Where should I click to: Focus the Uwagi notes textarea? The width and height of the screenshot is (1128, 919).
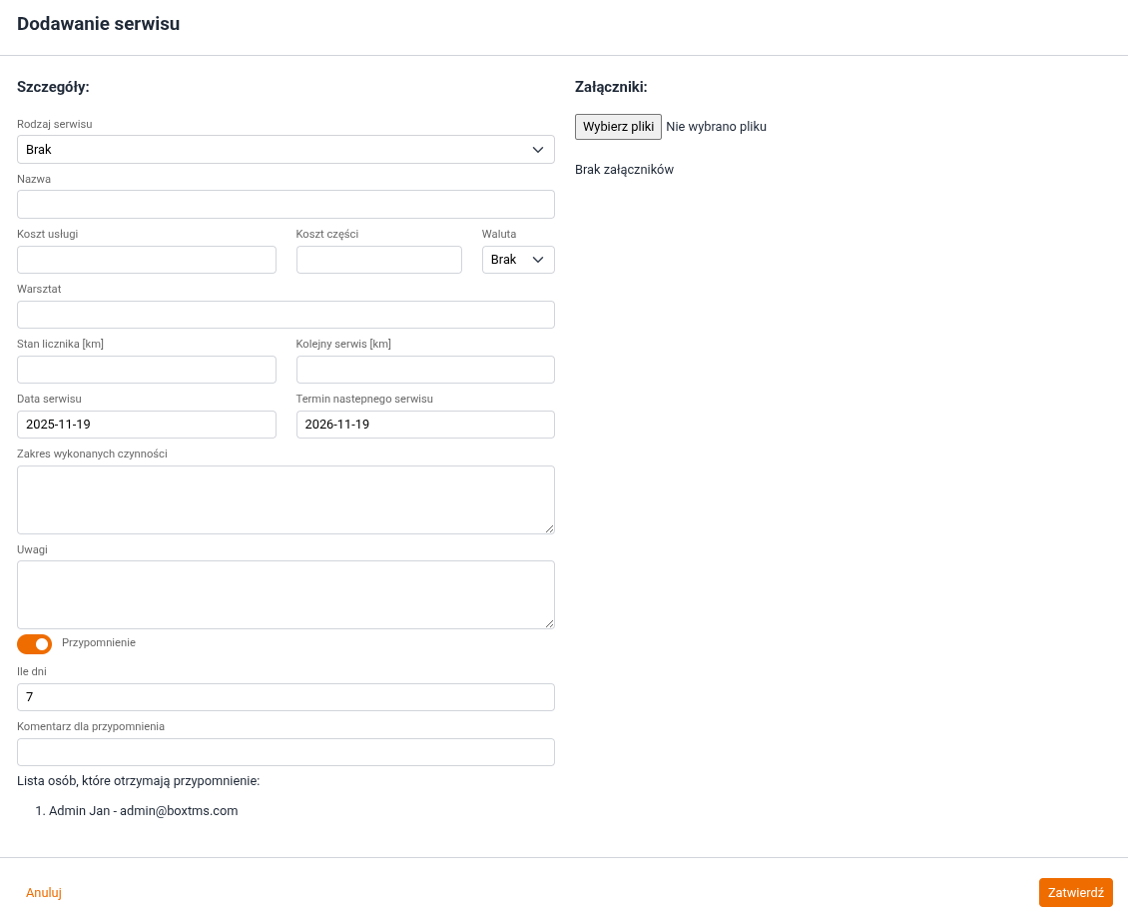285,594
